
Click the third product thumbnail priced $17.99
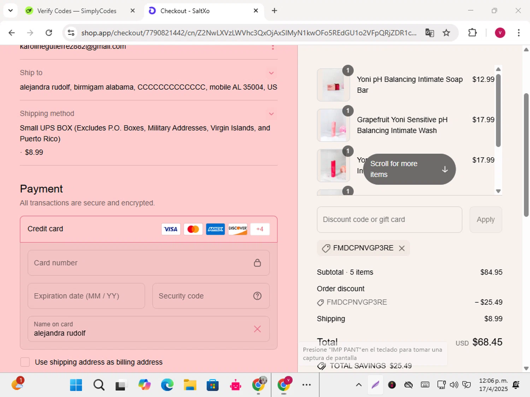[x=333, y=166]
